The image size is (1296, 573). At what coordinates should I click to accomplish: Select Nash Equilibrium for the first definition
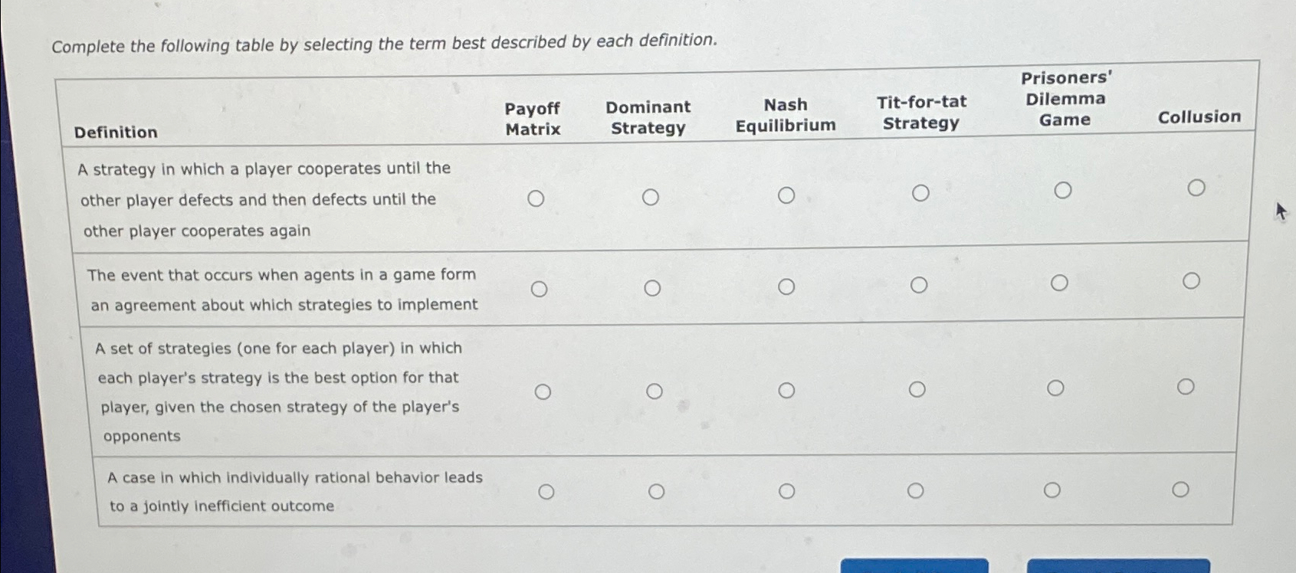tap(786, 195)
